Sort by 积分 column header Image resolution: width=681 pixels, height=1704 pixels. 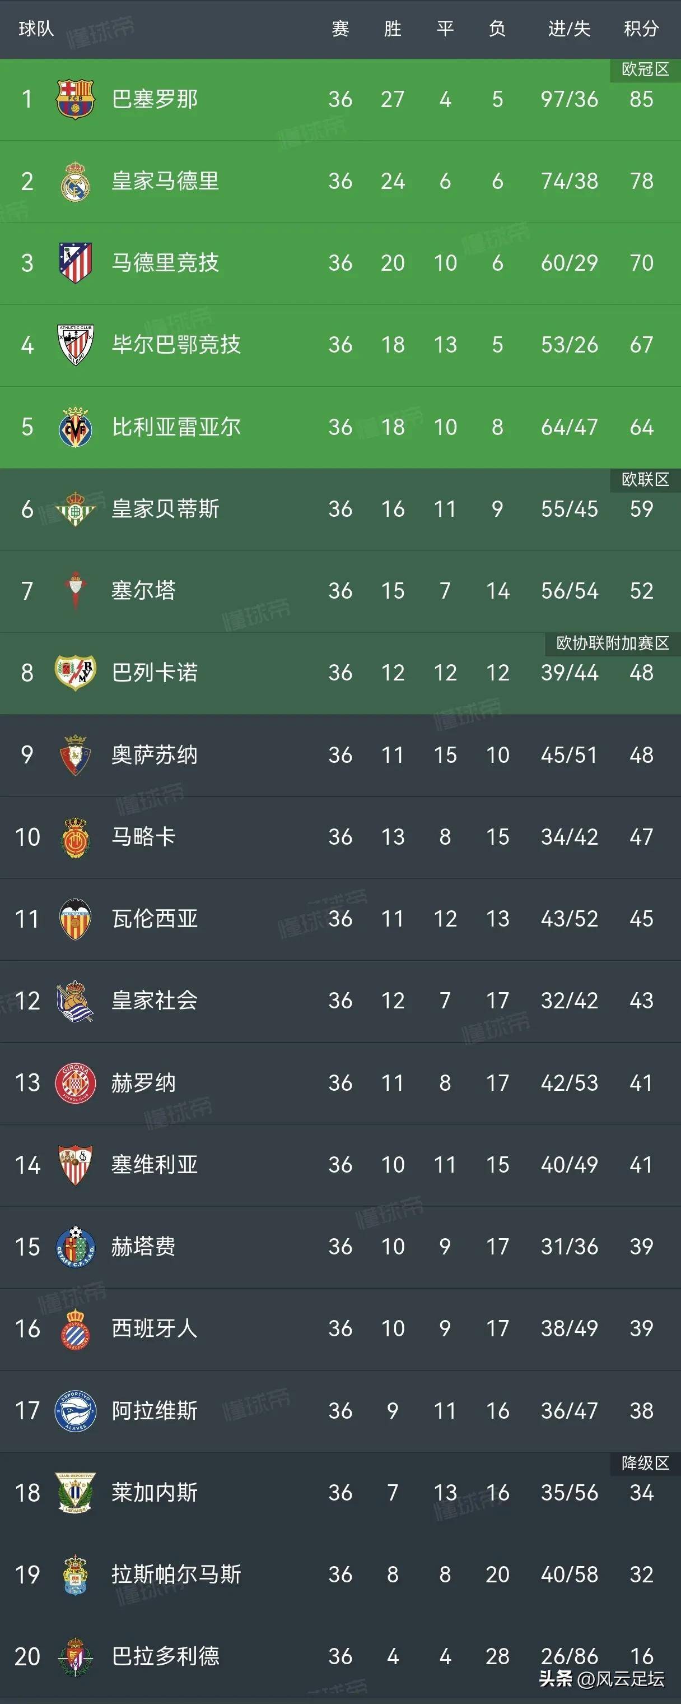(641, 29)
